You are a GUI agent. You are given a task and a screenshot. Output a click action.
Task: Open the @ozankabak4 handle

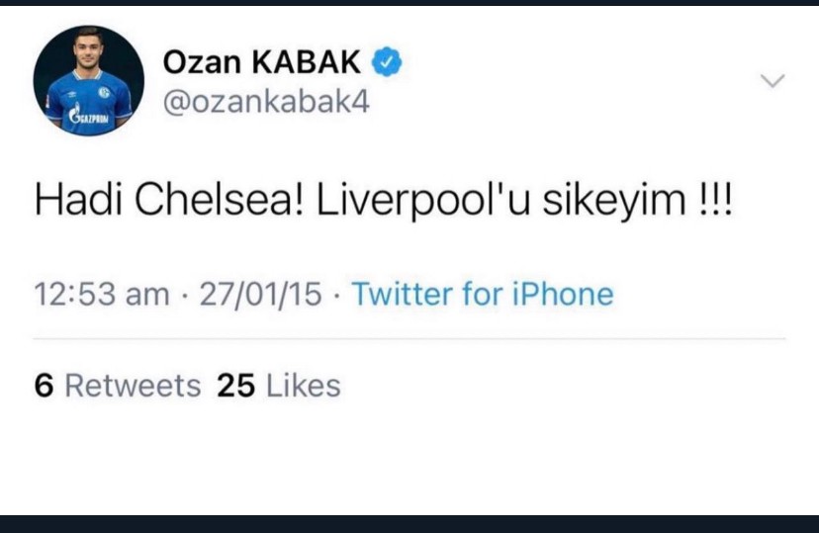[265, 102]
